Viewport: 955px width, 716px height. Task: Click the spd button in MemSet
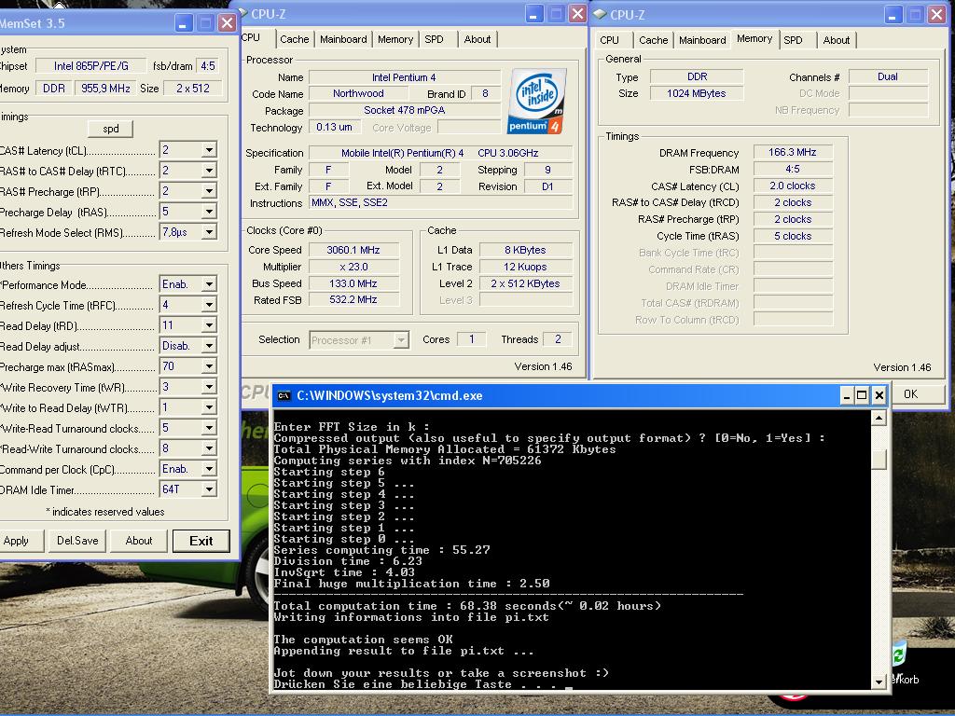(x=110, y=129)
